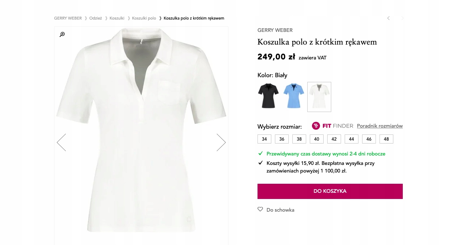450x245 pixels.
Task: Choose size 42
Action: point(334,139)
